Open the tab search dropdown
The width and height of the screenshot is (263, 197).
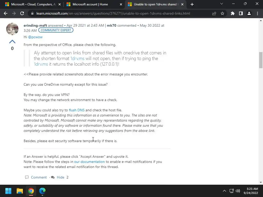point(222,4)
